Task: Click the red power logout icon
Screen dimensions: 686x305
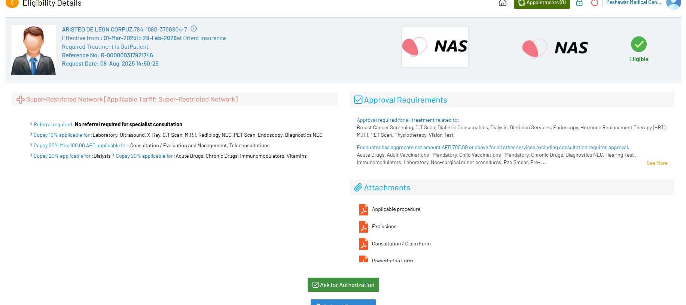Action: 595,3
